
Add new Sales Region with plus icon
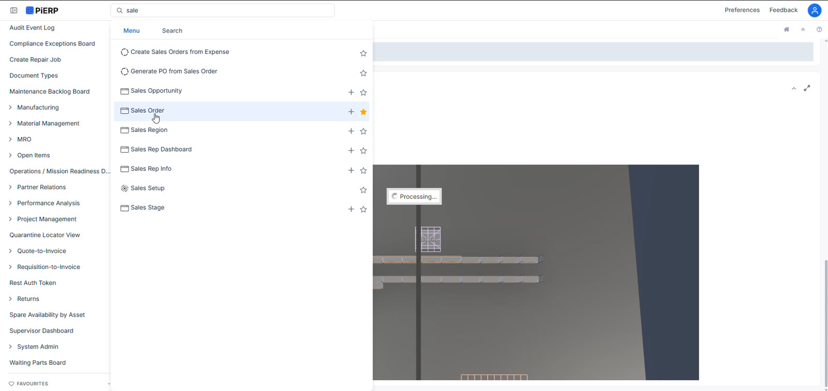click(351, 131)
